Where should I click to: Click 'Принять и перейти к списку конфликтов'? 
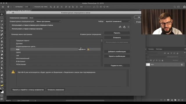[x=28, y=90]
